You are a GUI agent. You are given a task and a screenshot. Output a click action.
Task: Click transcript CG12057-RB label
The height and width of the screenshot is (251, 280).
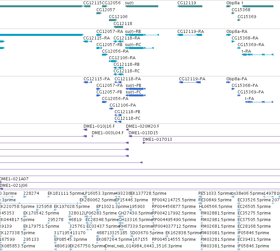pyautogui.click(x=110, y=45)
